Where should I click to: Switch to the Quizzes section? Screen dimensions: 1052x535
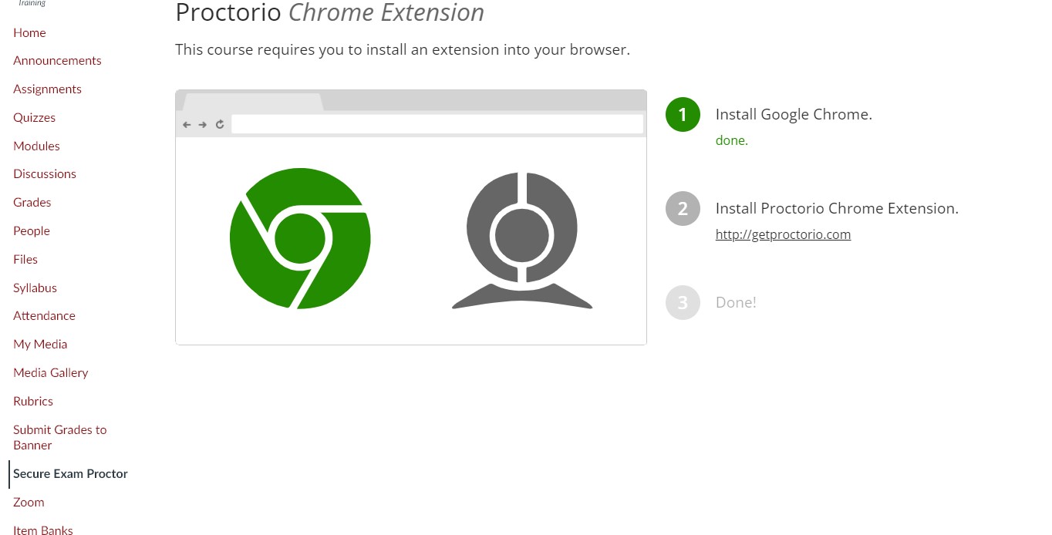pyautogui.click(x=34, y=117)
